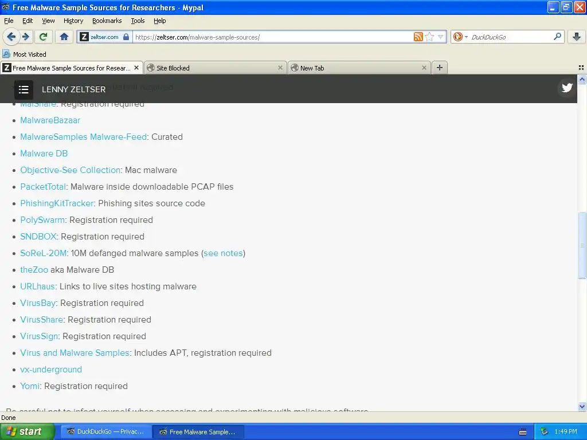The height and width of the screenshot is (440, 587).
Task: Click the address bar URL field
Action: pos(272,37)
